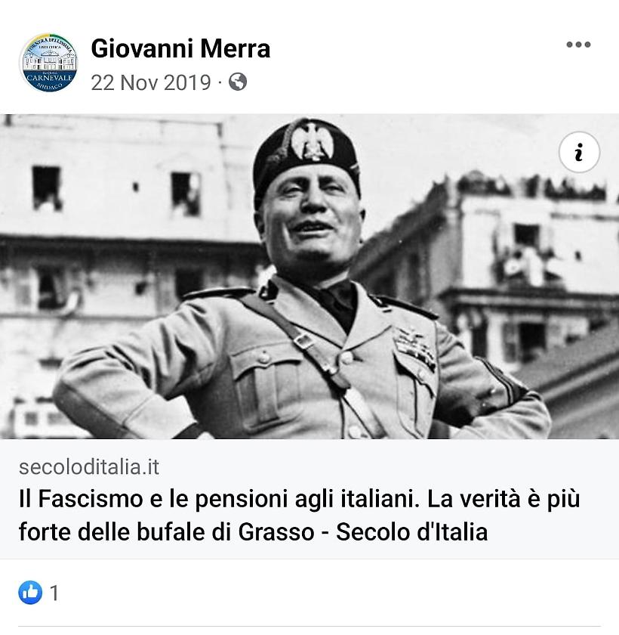Visit the secoloditalia.it source domain
Screen dimensions: 619x635
click(89, 467)
